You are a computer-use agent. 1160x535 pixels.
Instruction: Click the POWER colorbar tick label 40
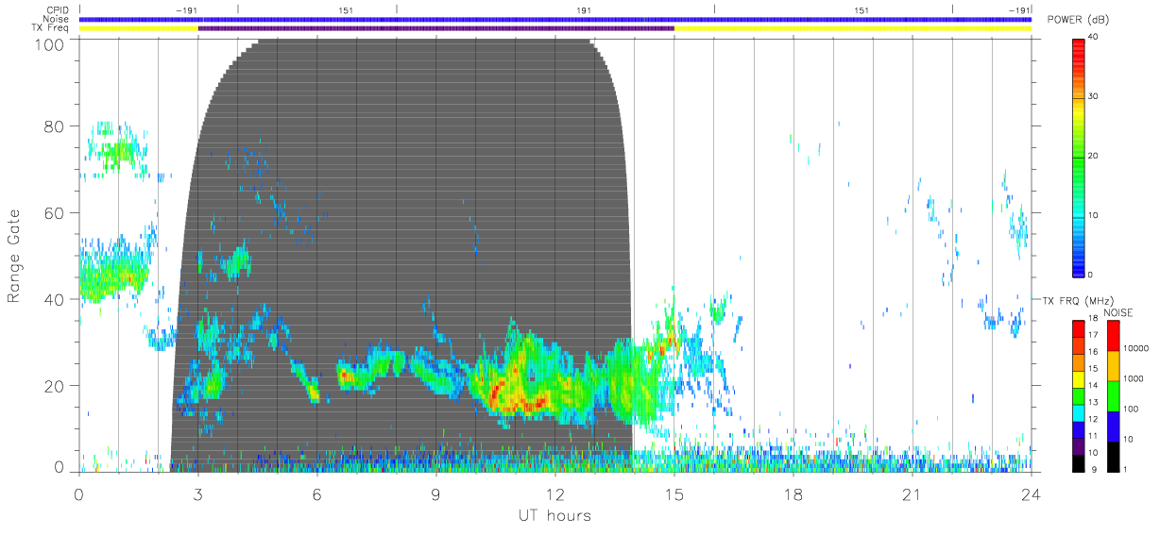pyautogui.click(x=1093, y=37)
